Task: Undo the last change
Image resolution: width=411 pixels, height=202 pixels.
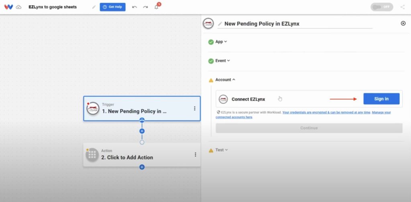Action: click(x=134, y=7)
